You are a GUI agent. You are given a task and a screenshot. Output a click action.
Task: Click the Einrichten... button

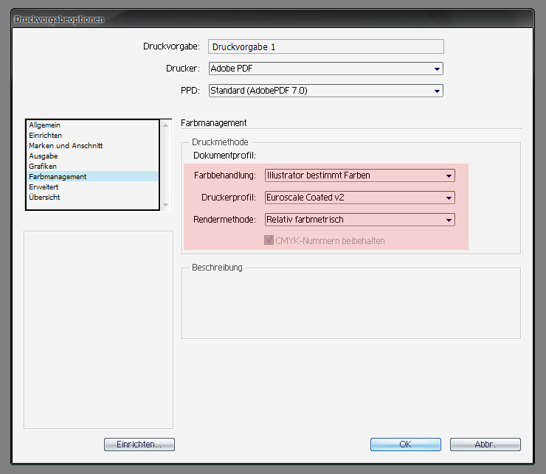click(139, 445)
